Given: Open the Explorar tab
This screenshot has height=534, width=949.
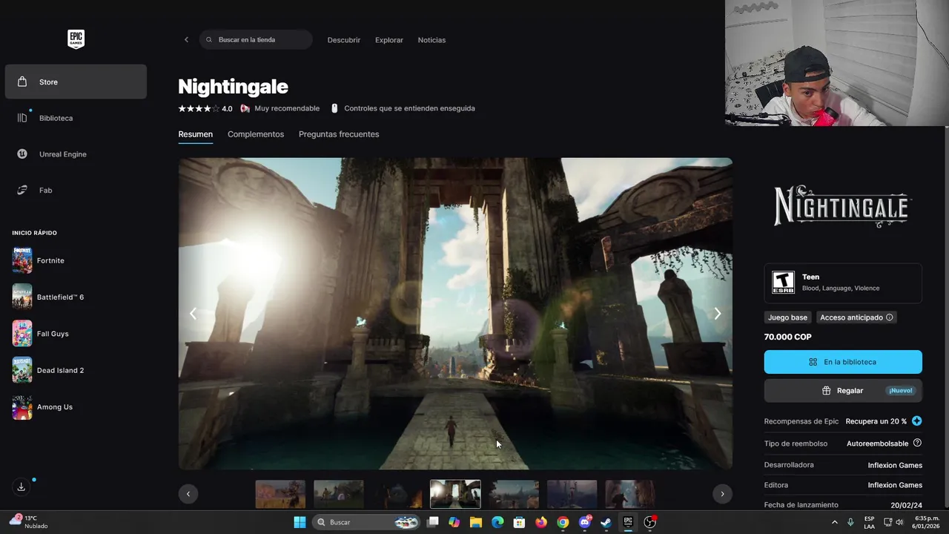Looking at the screenshot, I should click(x=389, y=40).
